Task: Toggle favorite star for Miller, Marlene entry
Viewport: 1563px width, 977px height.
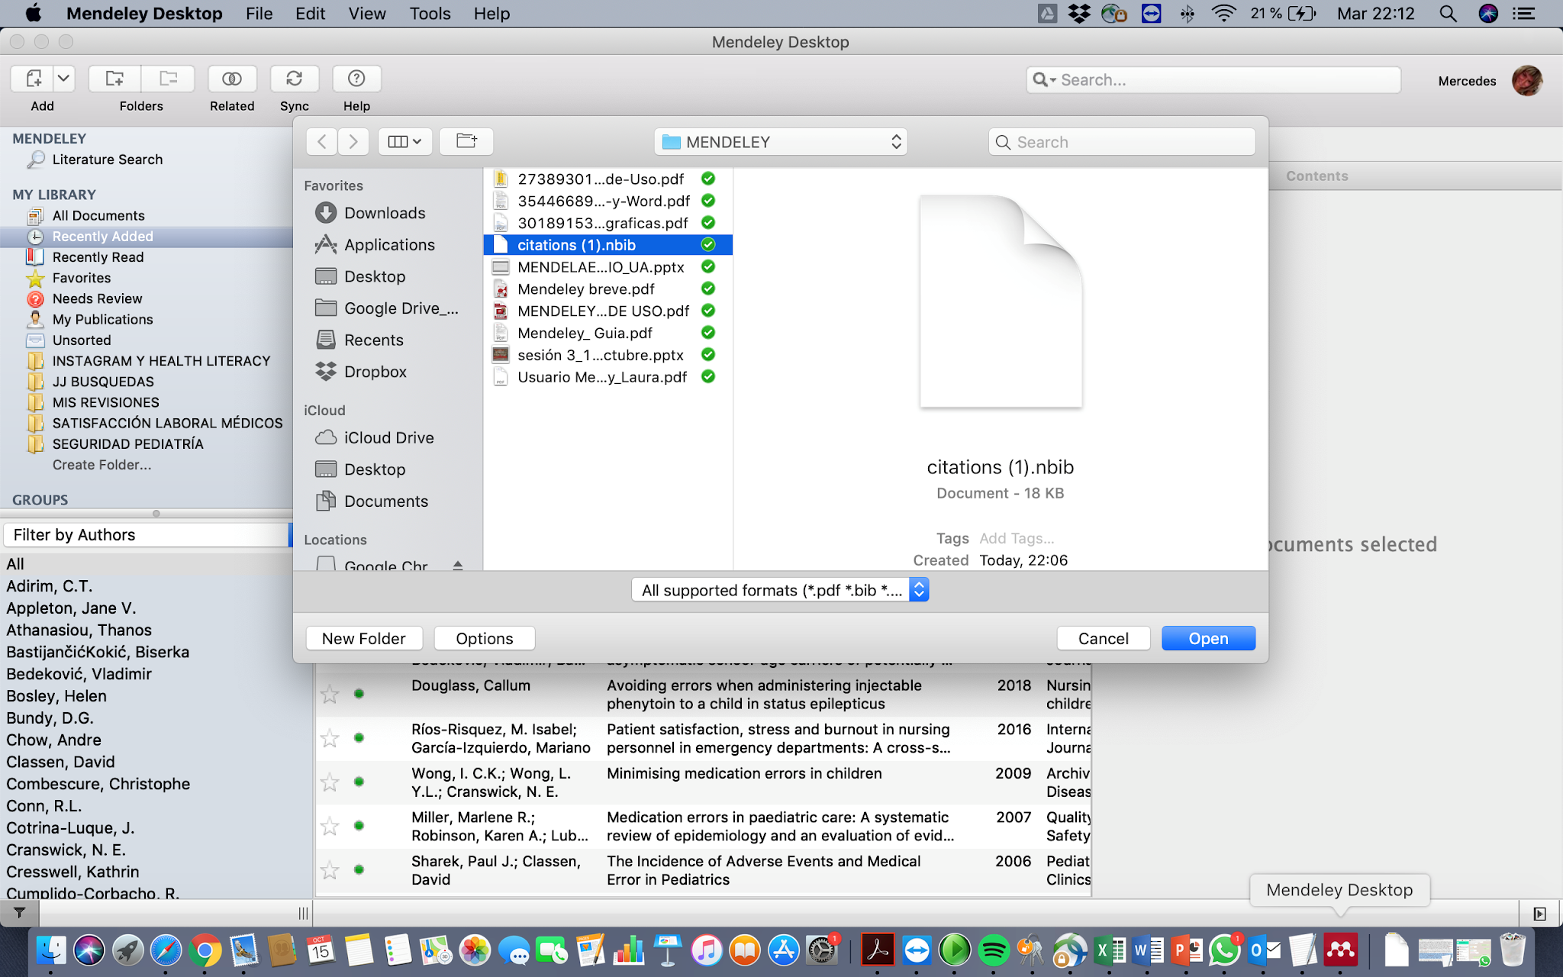Action: [330, 826]
